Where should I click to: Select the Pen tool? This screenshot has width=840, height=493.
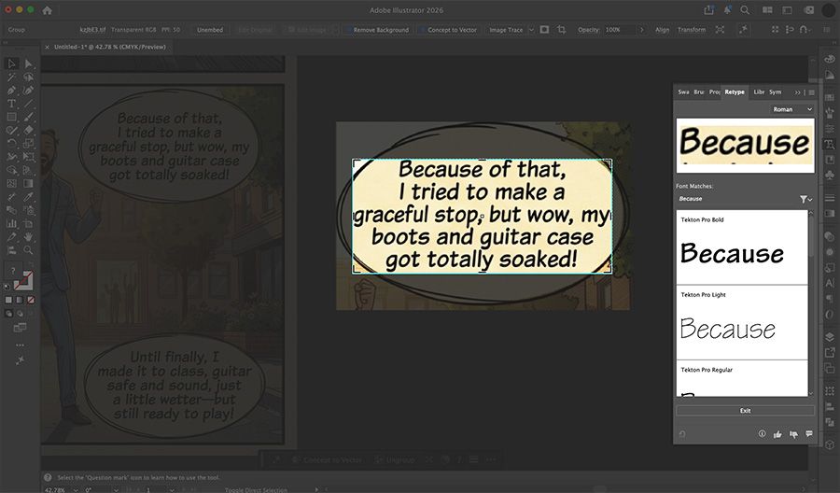click(x=11, y=91)
